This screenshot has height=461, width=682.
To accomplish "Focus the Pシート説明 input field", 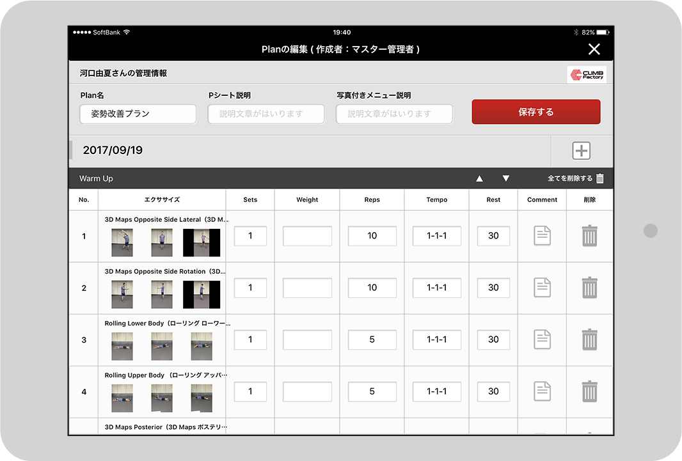I will [266, 114].
